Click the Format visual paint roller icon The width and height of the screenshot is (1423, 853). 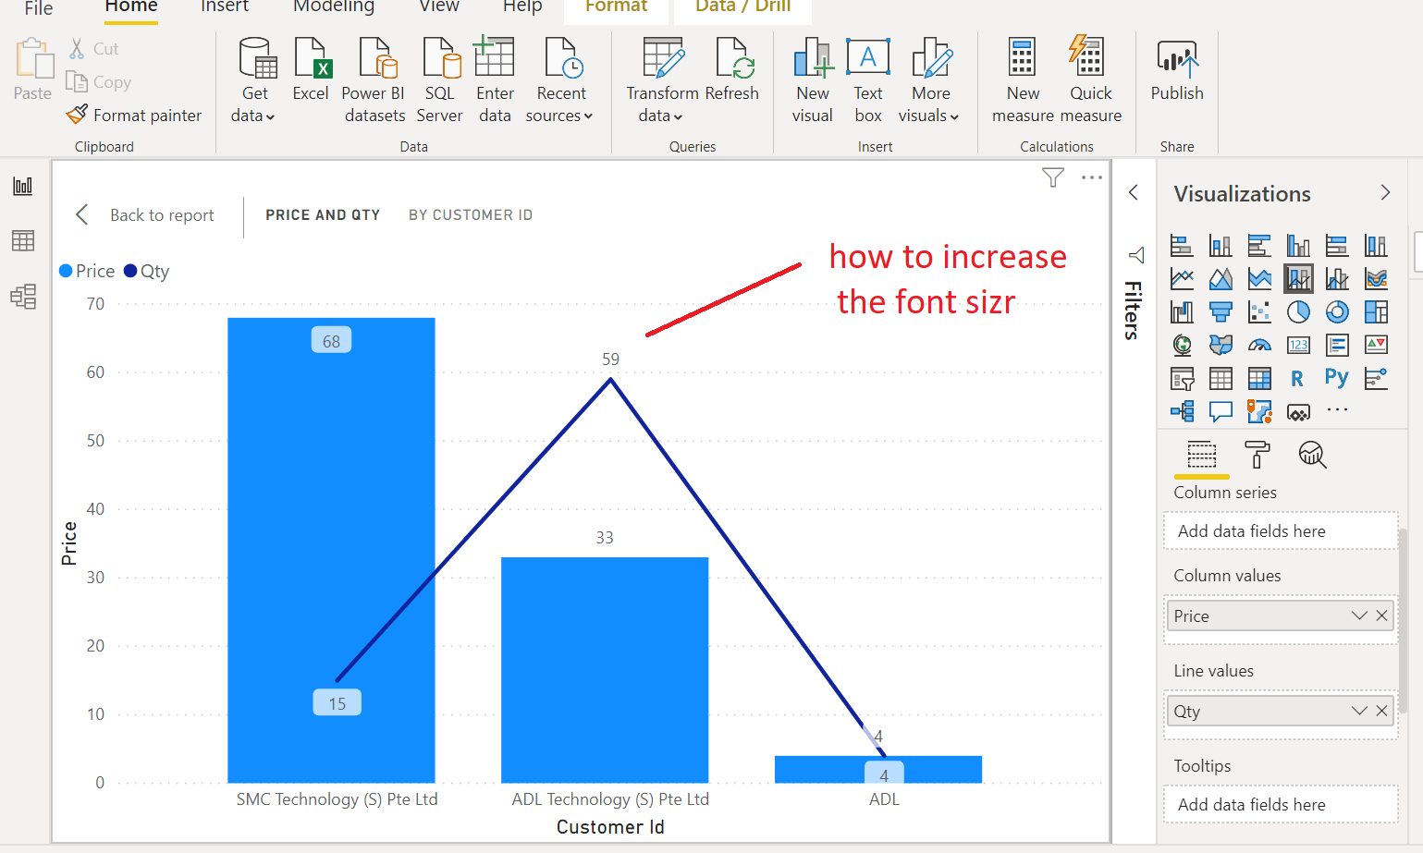click(x=1257, y=455)
